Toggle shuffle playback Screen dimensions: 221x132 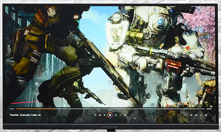(x=95, y=115)
